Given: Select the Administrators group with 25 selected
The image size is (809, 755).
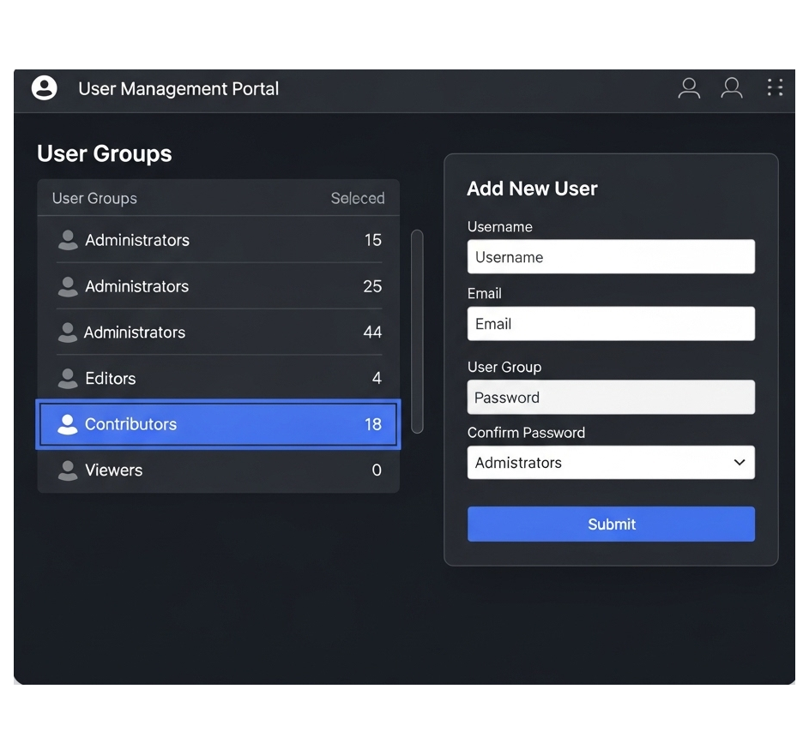Looking at the screenshot, I should (x=219, y=286).
